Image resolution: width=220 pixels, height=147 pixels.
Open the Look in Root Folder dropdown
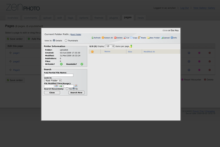[x=53, y=80]
